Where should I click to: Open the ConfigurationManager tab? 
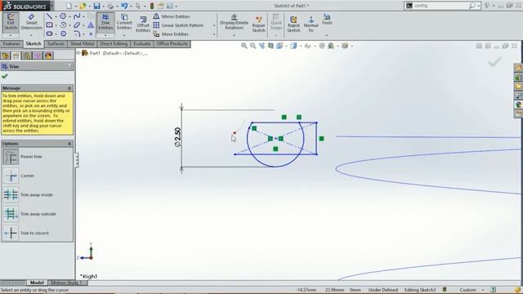point(27,56)
